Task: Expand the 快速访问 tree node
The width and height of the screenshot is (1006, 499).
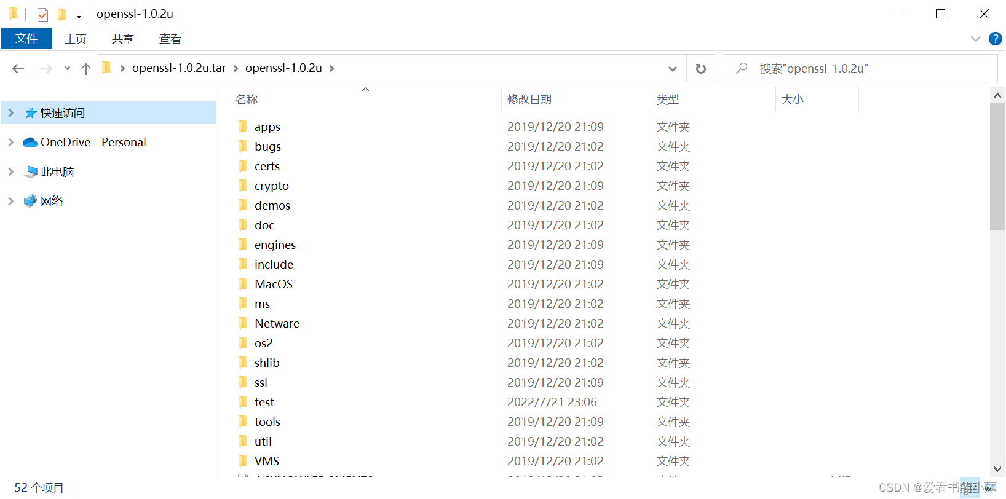Action: pos(10,112)
